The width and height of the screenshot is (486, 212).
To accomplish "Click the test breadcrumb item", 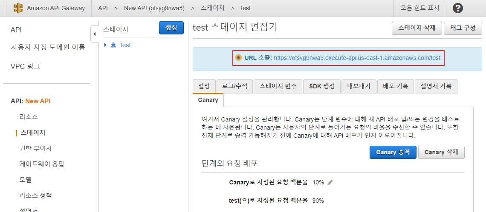I will pyautogui.click(x=246, y=8).
